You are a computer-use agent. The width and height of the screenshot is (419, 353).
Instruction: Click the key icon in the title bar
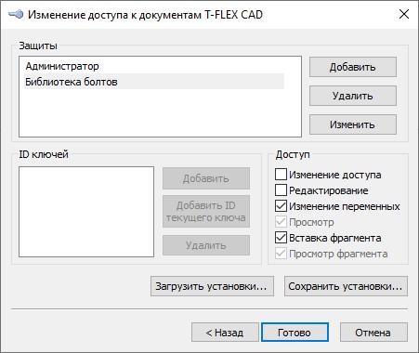click(16, 14)
